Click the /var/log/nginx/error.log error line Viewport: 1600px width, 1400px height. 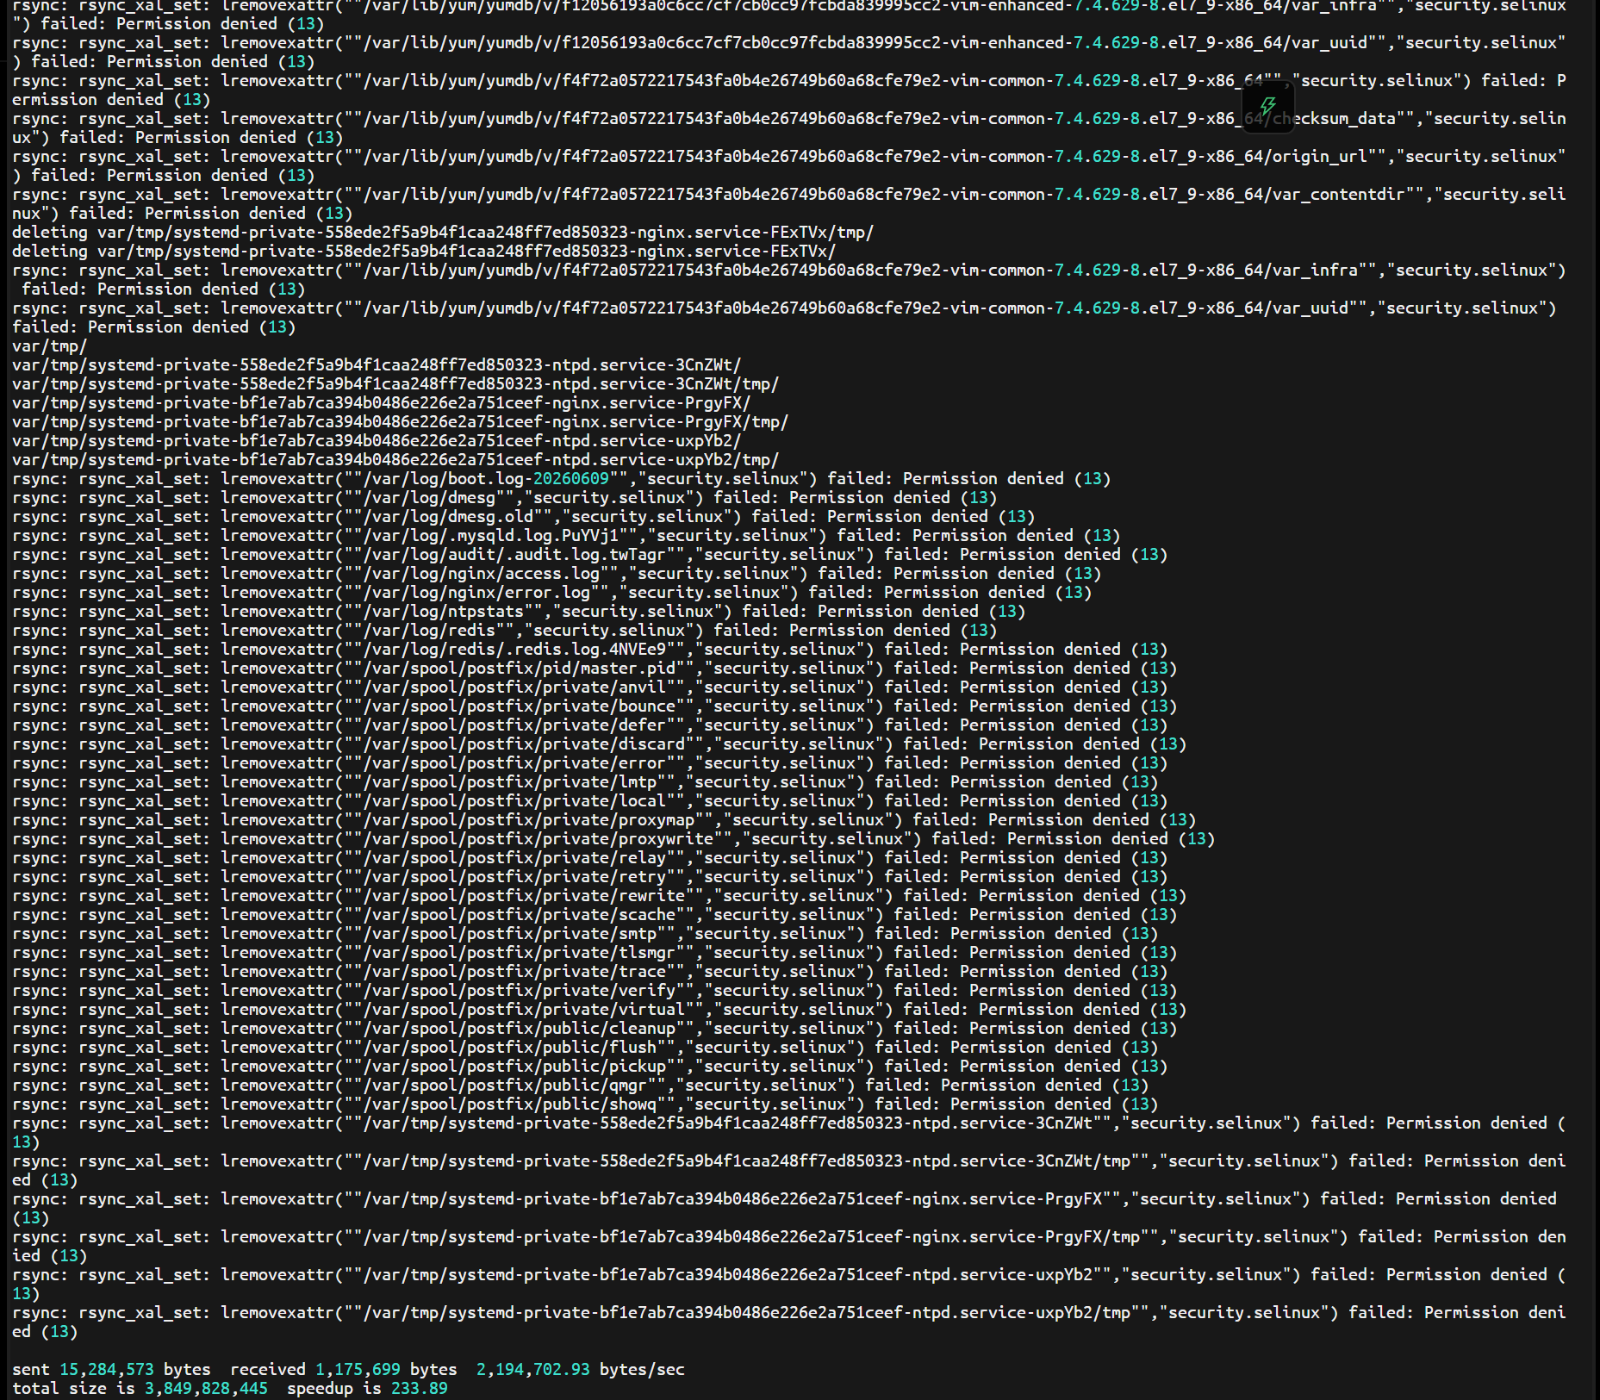click(551, 593)
